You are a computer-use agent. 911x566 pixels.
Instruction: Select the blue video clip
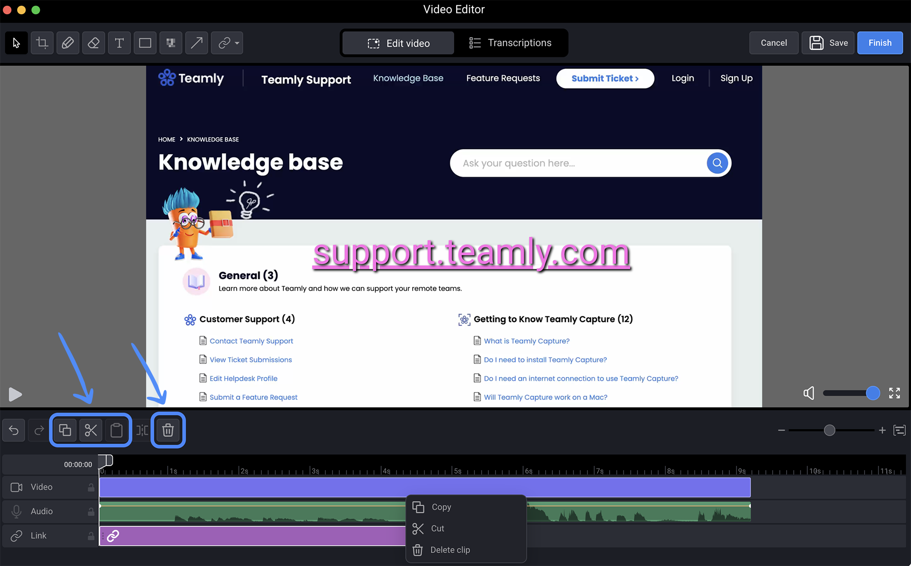pos(425,487)
